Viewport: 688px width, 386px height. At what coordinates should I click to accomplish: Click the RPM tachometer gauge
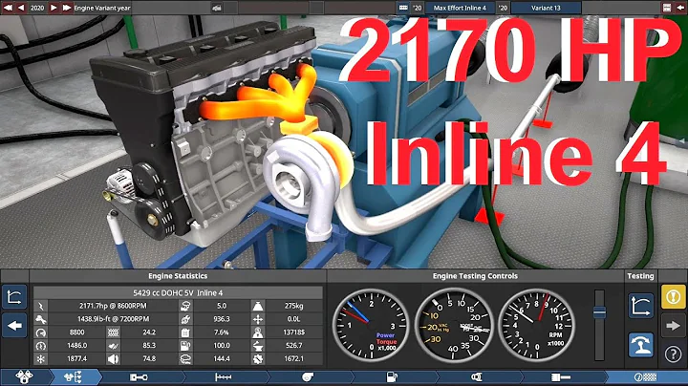[536, 325]
